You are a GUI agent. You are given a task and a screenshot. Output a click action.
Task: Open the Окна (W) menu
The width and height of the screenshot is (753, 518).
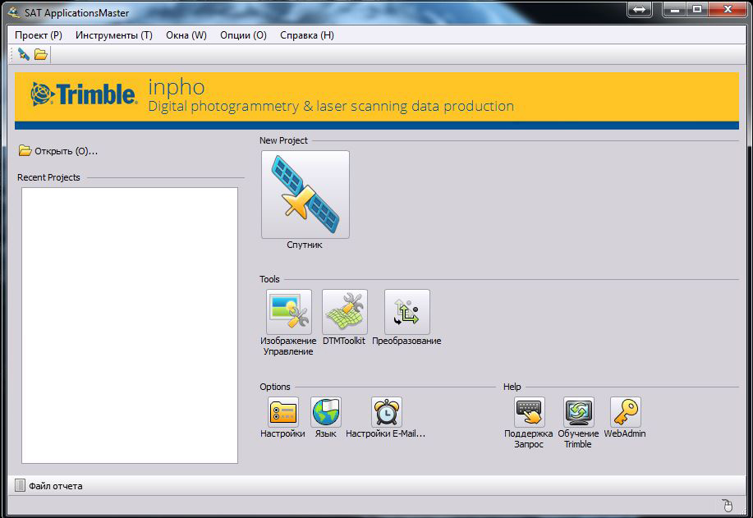point(186,35)
